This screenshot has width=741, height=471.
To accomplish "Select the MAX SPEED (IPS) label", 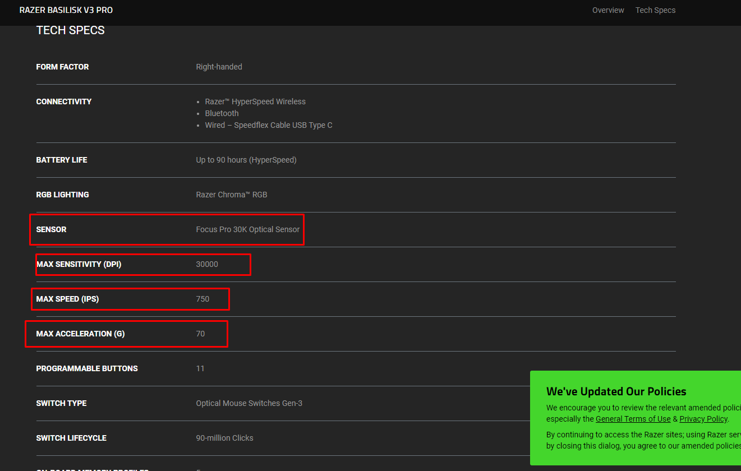I will [x=67, y=299].
